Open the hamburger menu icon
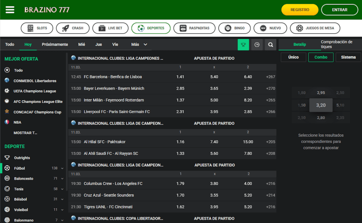This screenshot has height=223, width=362. [x=10, y=10]
